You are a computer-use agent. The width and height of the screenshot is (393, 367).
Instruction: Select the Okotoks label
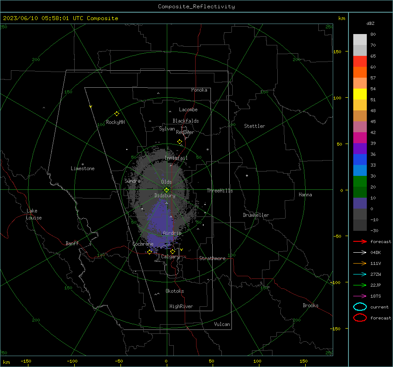pyautogui.click(x=175, y=291)
